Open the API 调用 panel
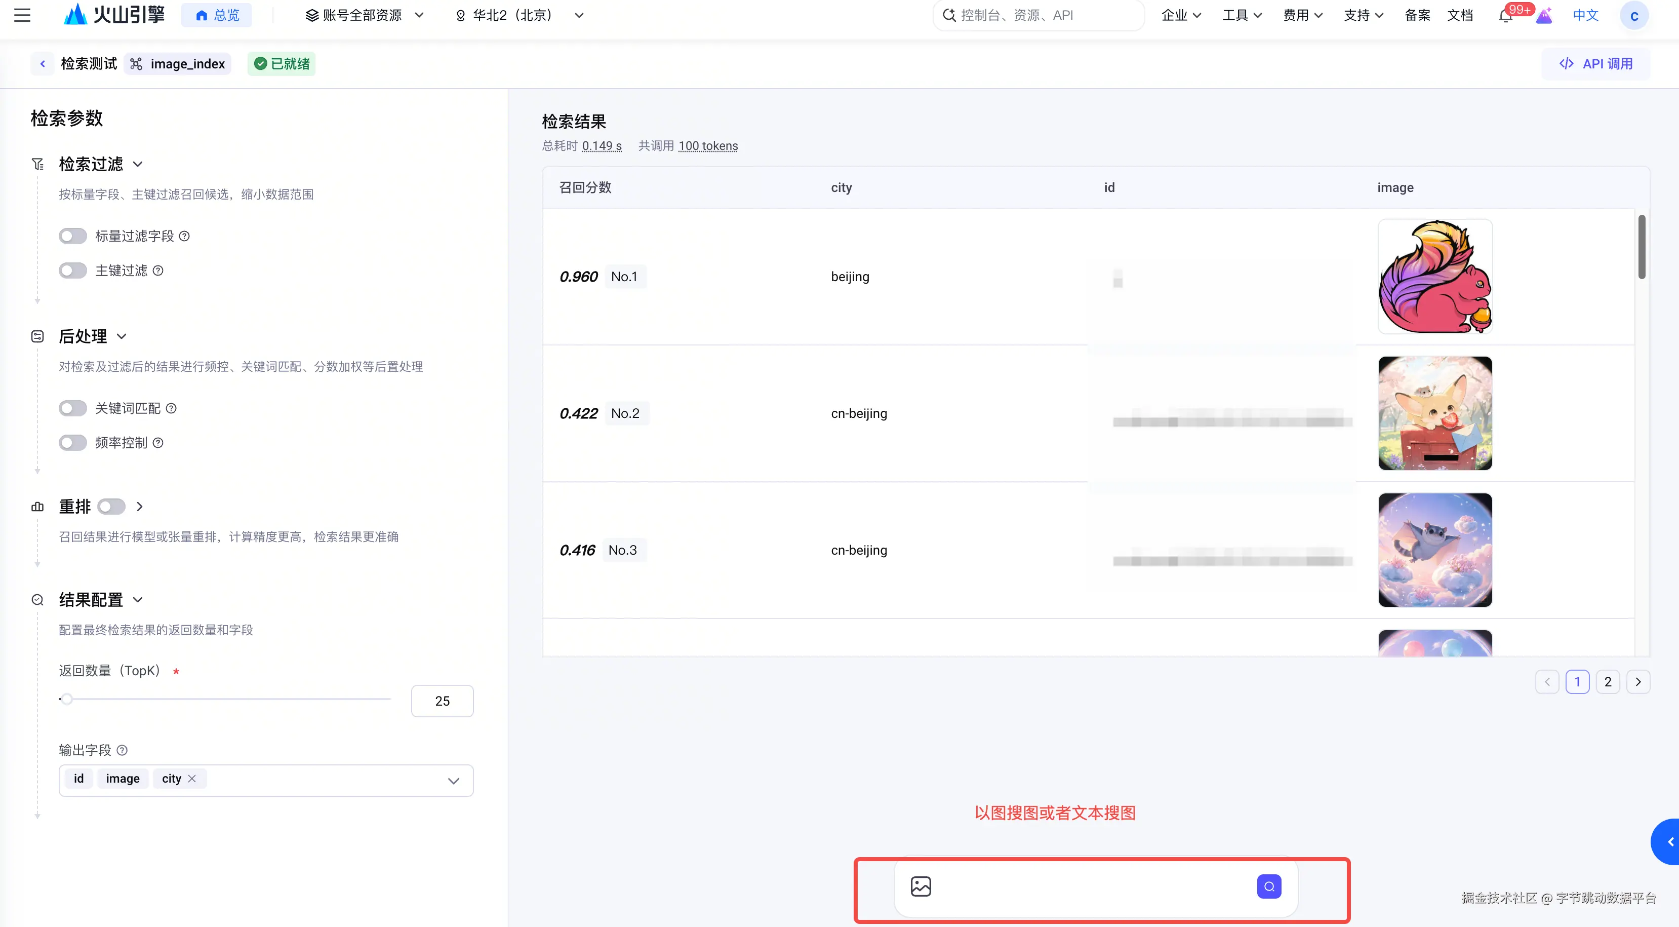 point(1595,63)
